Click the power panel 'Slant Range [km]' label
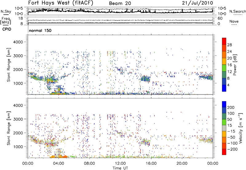 (x=9, y=65)
